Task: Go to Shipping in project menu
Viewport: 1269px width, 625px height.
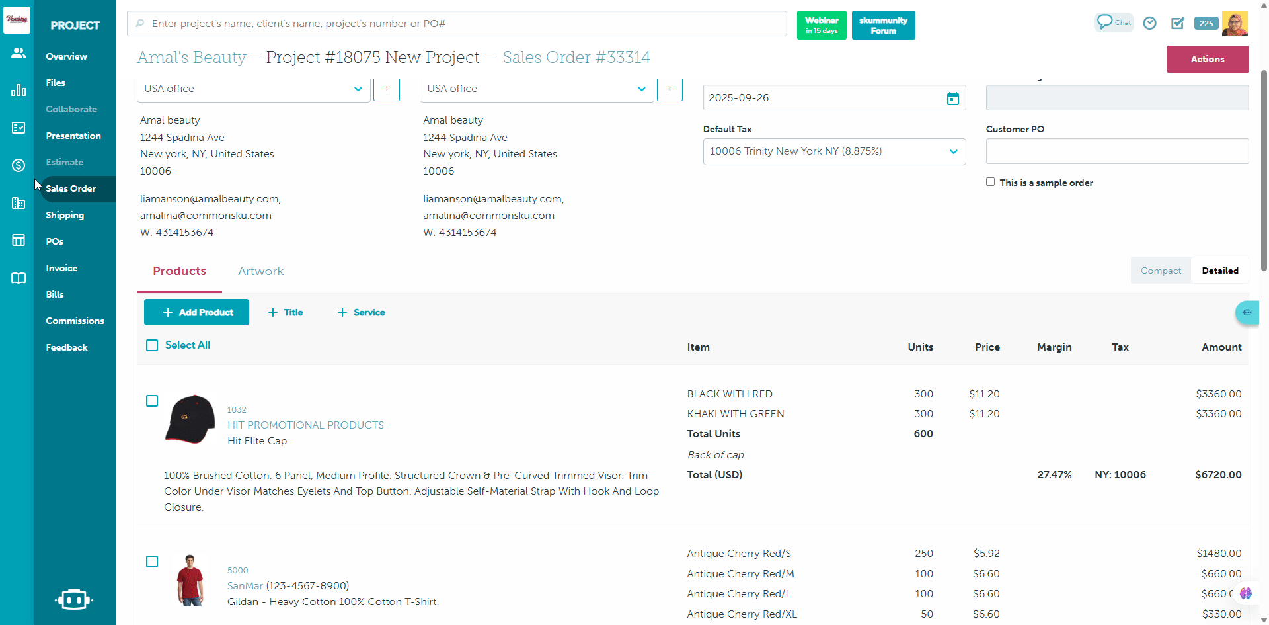Action: point(65,215)
